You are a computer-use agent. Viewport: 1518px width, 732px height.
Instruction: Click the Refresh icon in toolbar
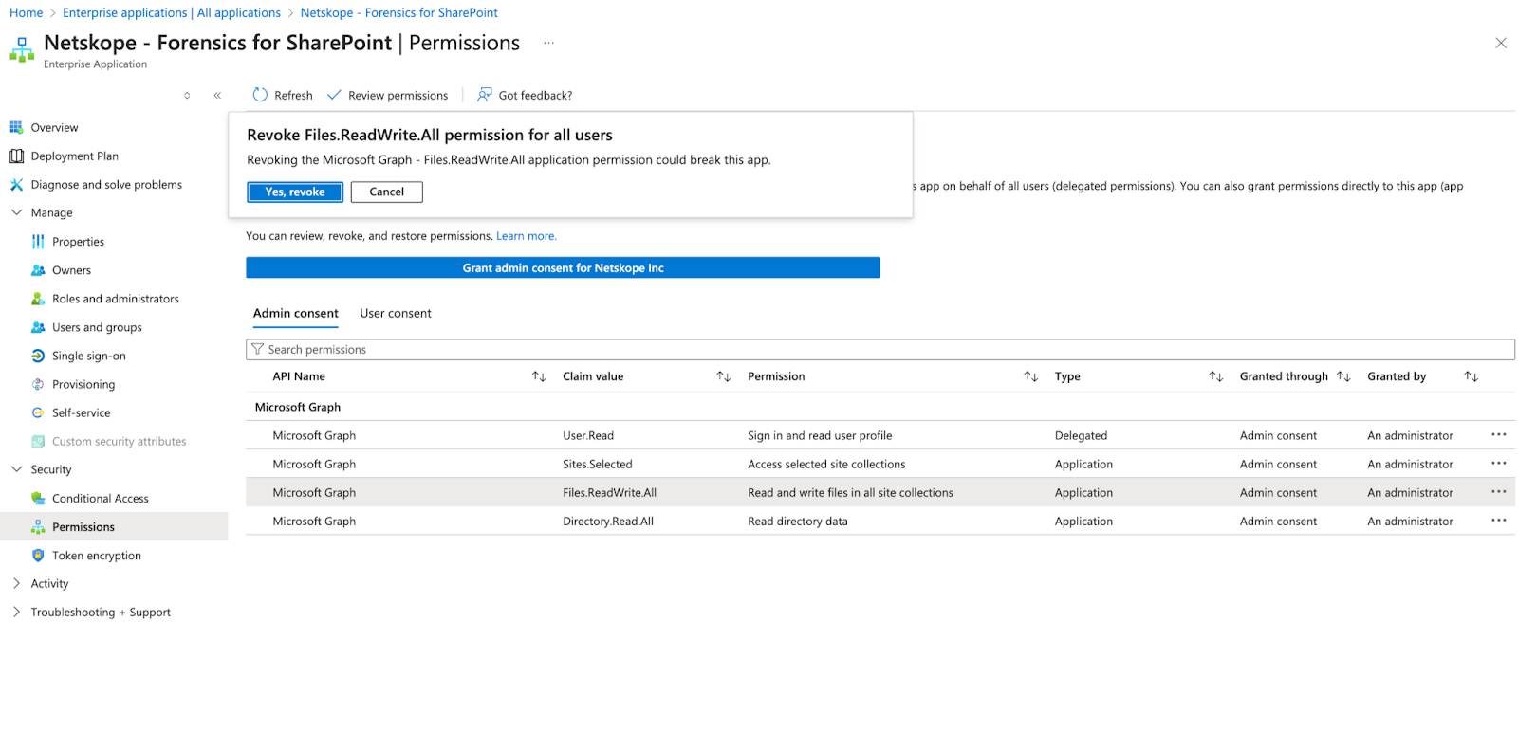coord(260,95)
